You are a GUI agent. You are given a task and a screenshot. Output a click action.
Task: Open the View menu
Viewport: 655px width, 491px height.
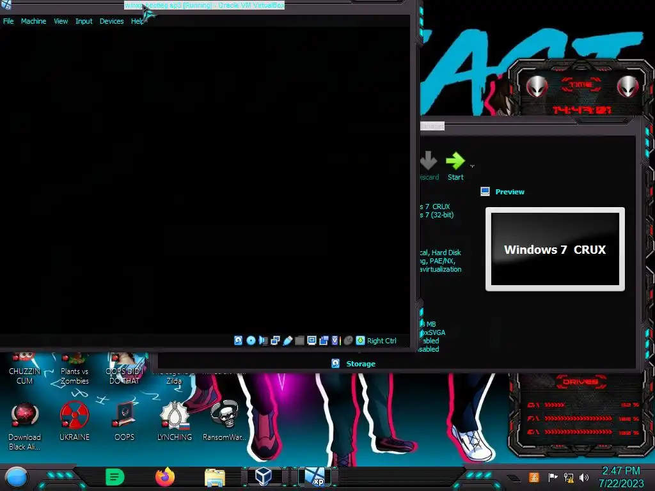pyautogui.click(x=61, y=21)
